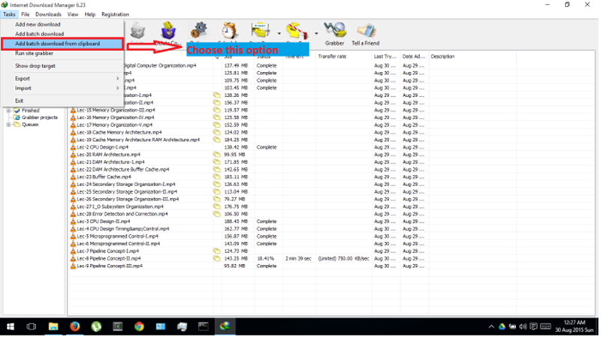
Task: Click the Stop Queue toolbar icon
Action: 297,31
